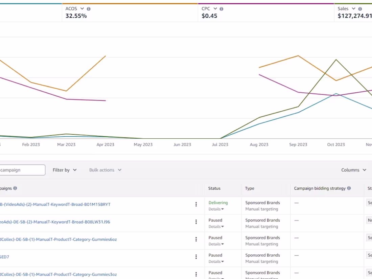Open three-dot menu for SED7 campaign row

tap(196, 257)
